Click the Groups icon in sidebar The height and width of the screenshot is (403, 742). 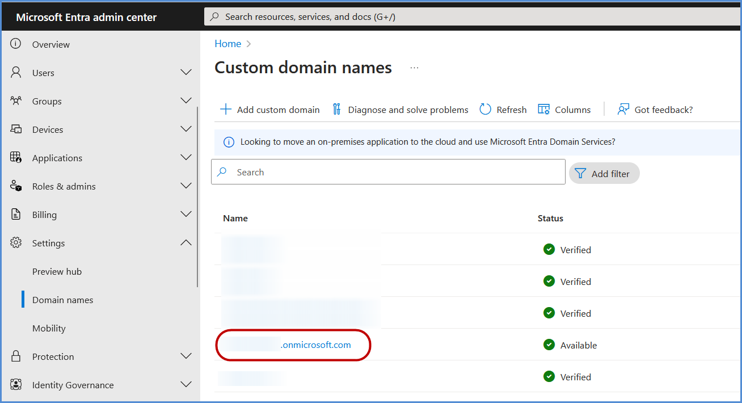point(16,101)
